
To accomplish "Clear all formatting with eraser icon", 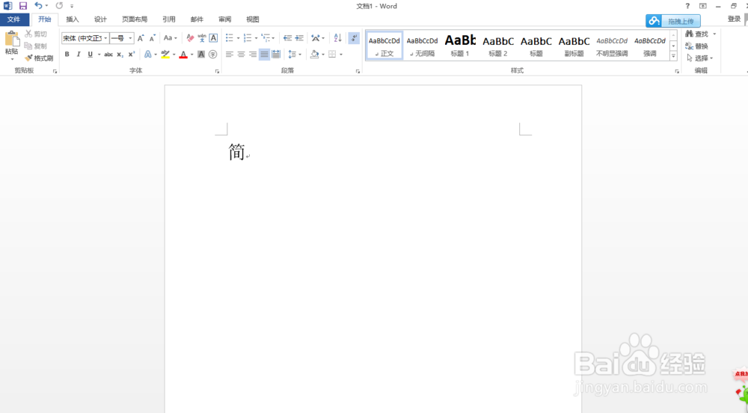I will (190, 38).
